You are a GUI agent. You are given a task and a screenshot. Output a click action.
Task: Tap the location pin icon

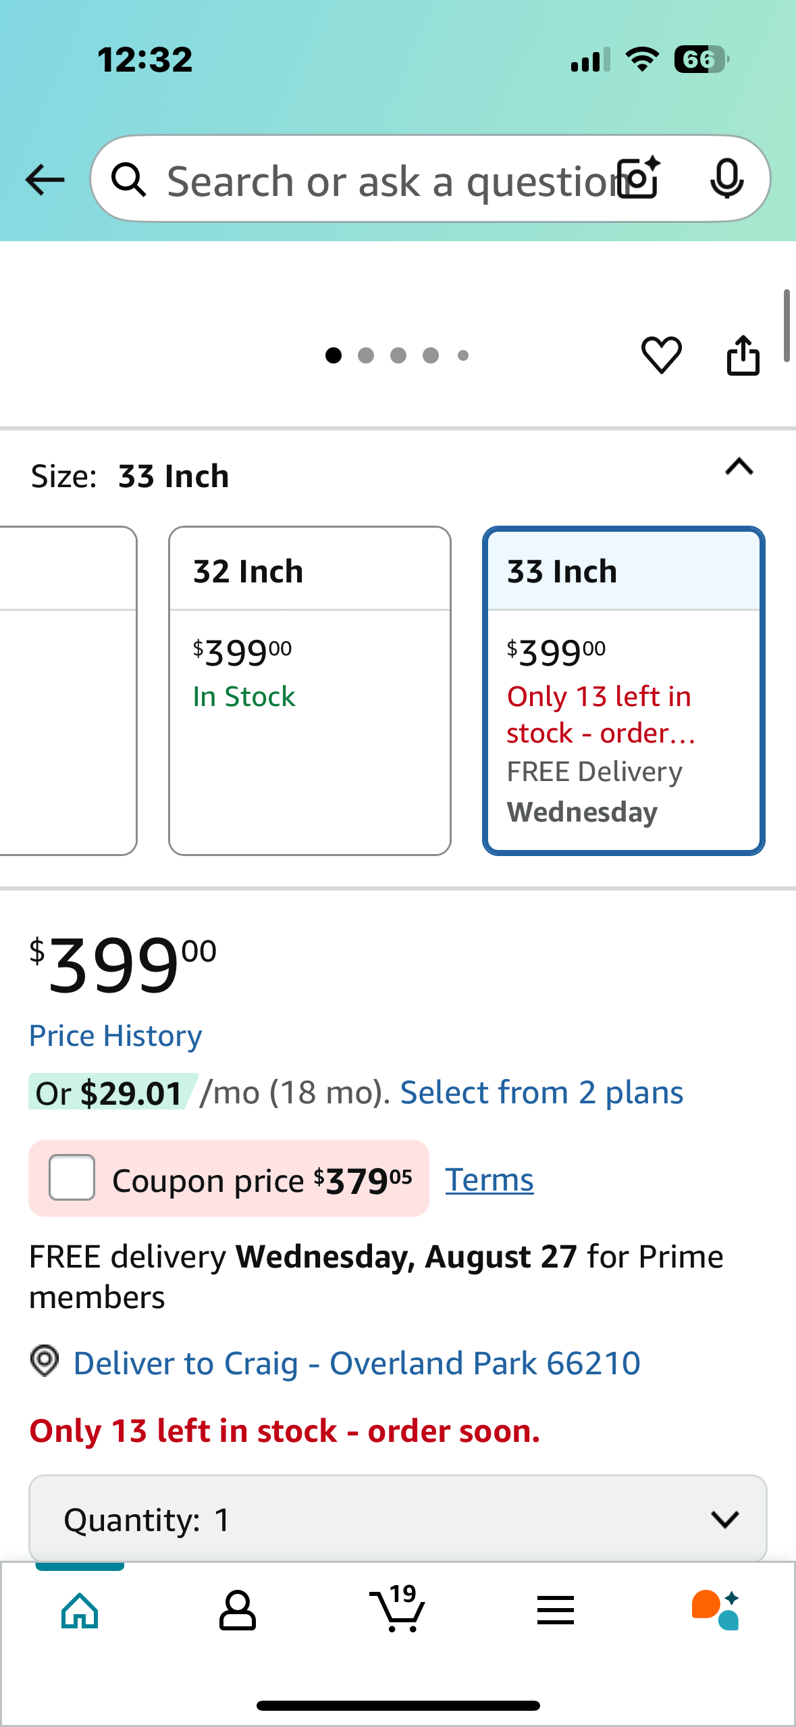click(45, 1361)
